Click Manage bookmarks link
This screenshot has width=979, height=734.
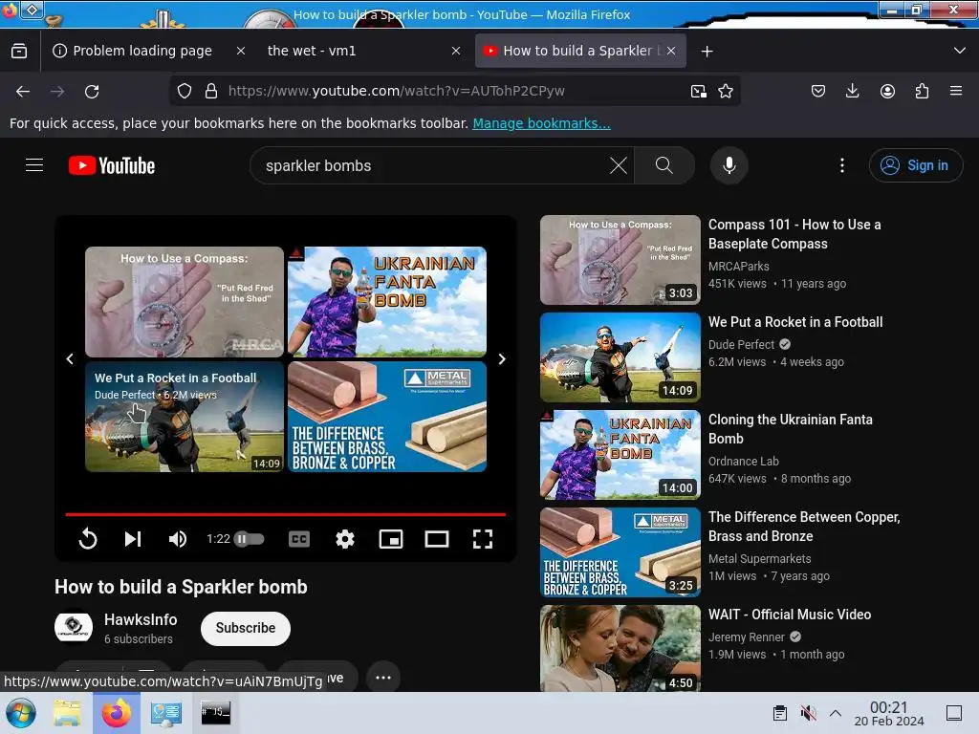tap(541, 123)
